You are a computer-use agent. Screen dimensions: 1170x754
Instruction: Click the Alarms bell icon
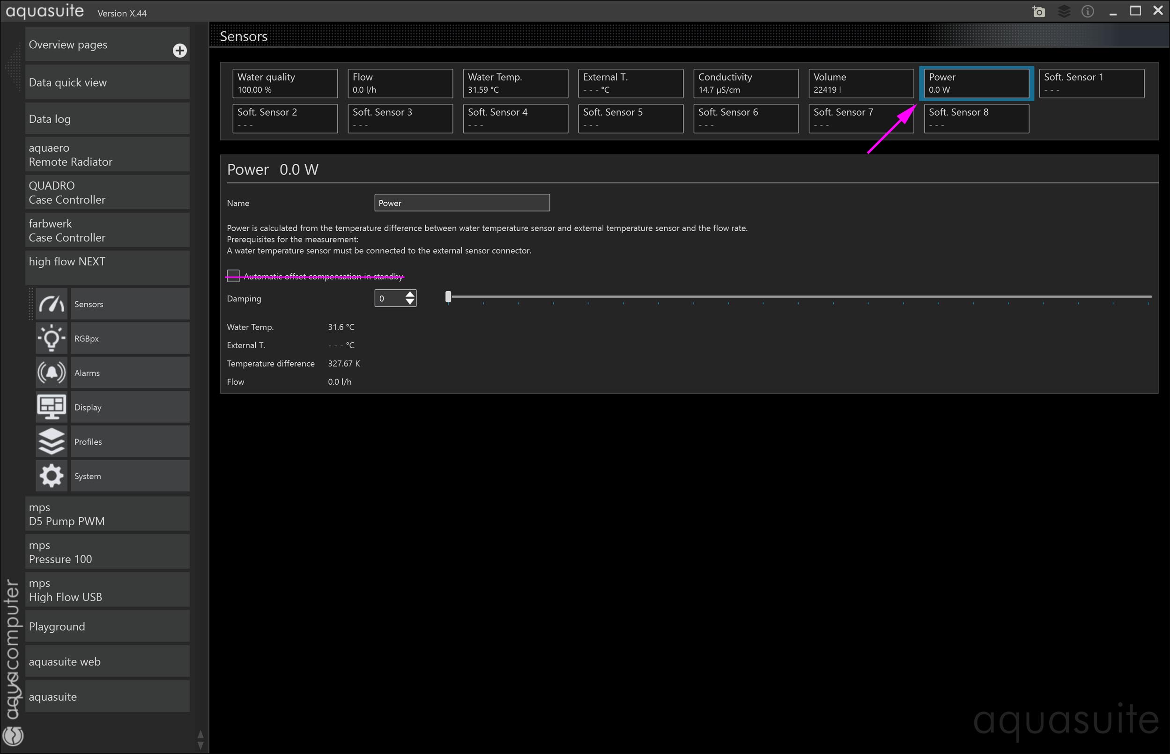click(x=52, y=373)
